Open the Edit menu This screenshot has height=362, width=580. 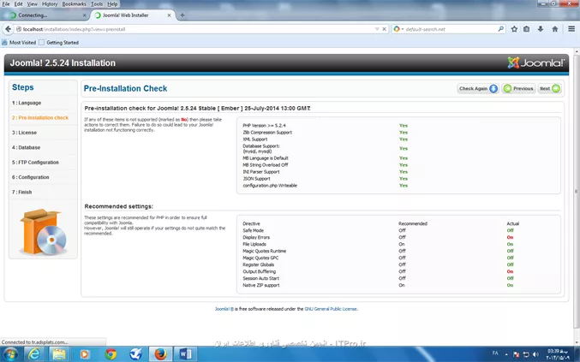(18, 4)
